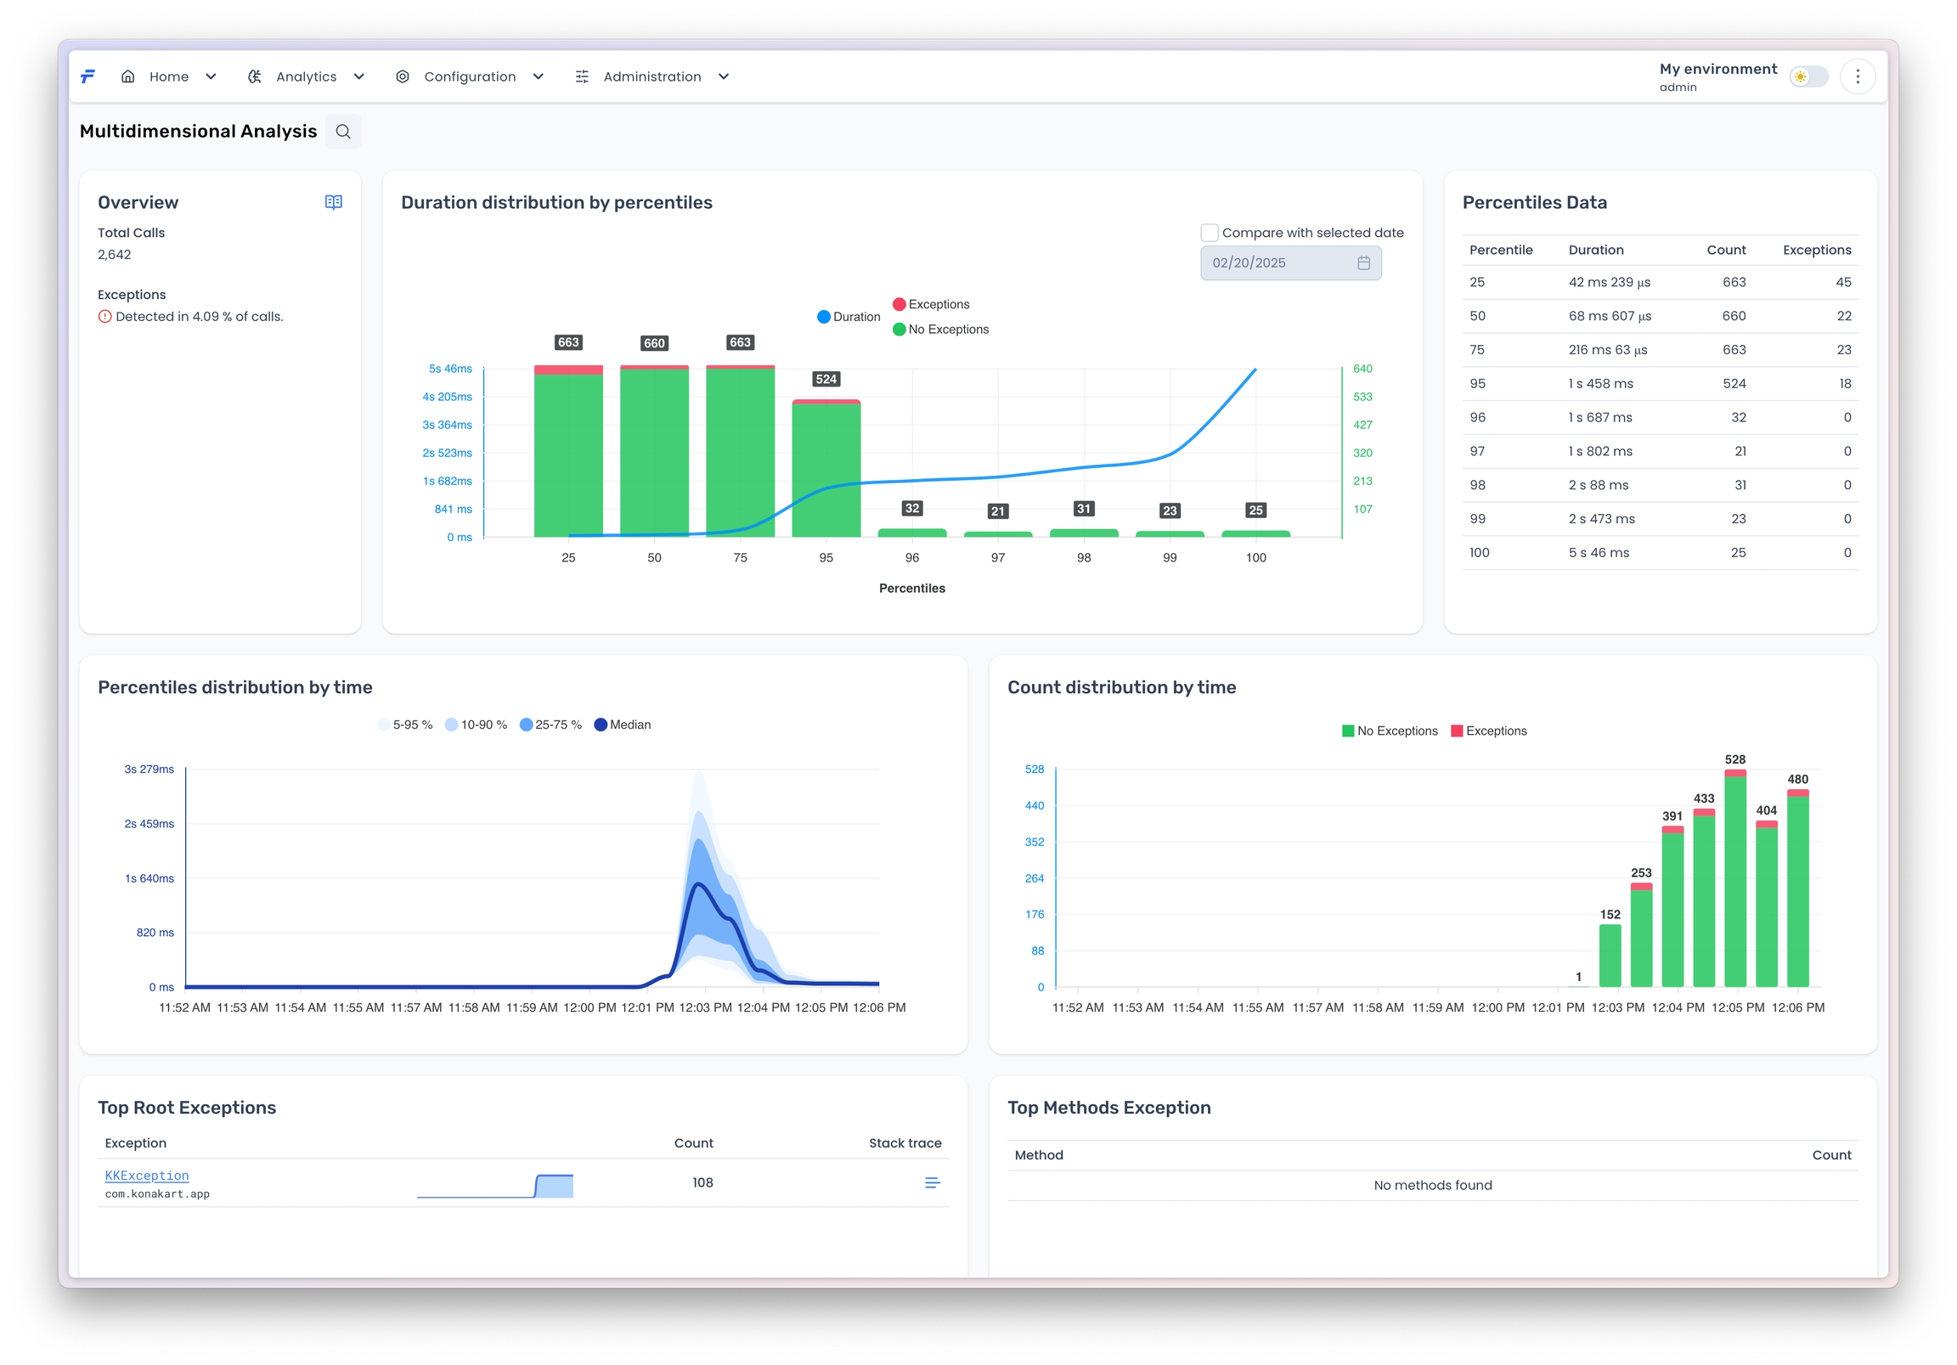The image size is (1957, 1365).
Task: Open the KKException link
Action: tap(147, 1176)
